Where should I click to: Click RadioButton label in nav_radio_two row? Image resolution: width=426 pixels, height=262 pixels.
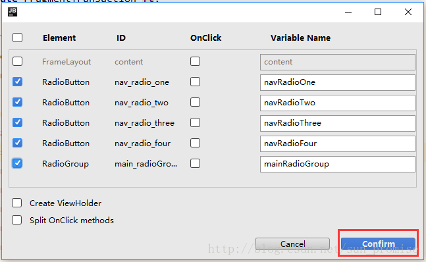click(66, 103)
